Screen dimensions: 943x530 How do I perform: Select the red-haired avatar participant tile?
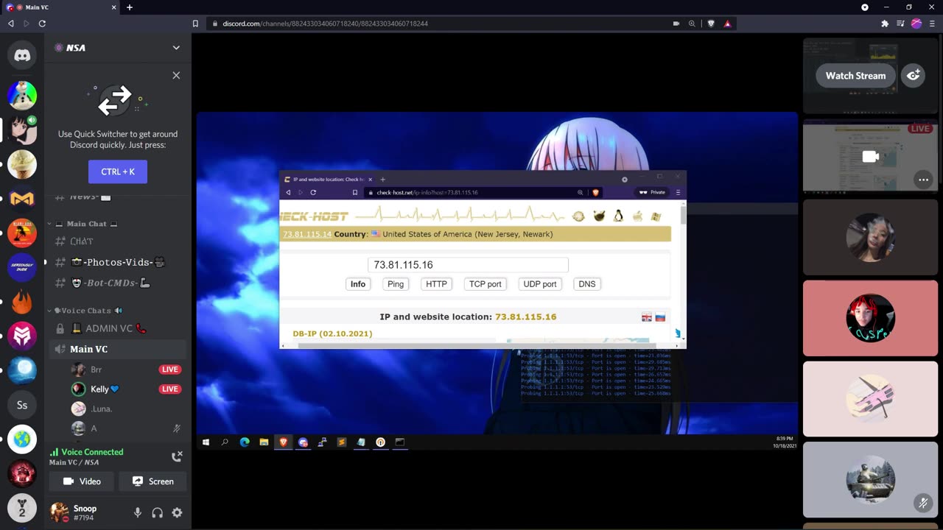pos(870,318)
